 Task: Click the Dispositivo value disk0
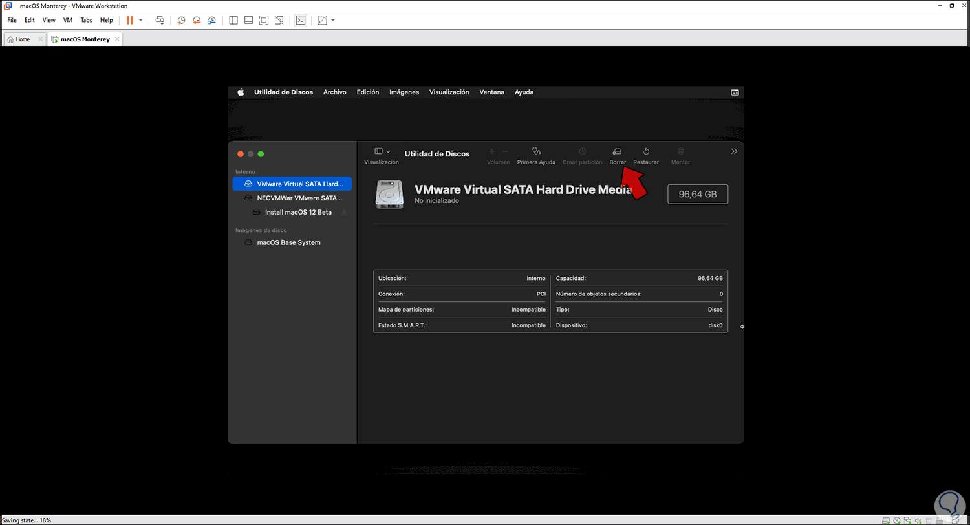(715, 325)
